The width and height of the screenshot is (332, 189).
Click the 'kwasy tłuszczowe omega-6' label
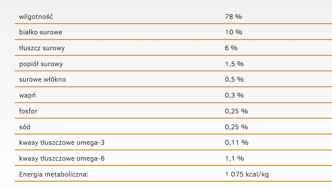point(62,159)
